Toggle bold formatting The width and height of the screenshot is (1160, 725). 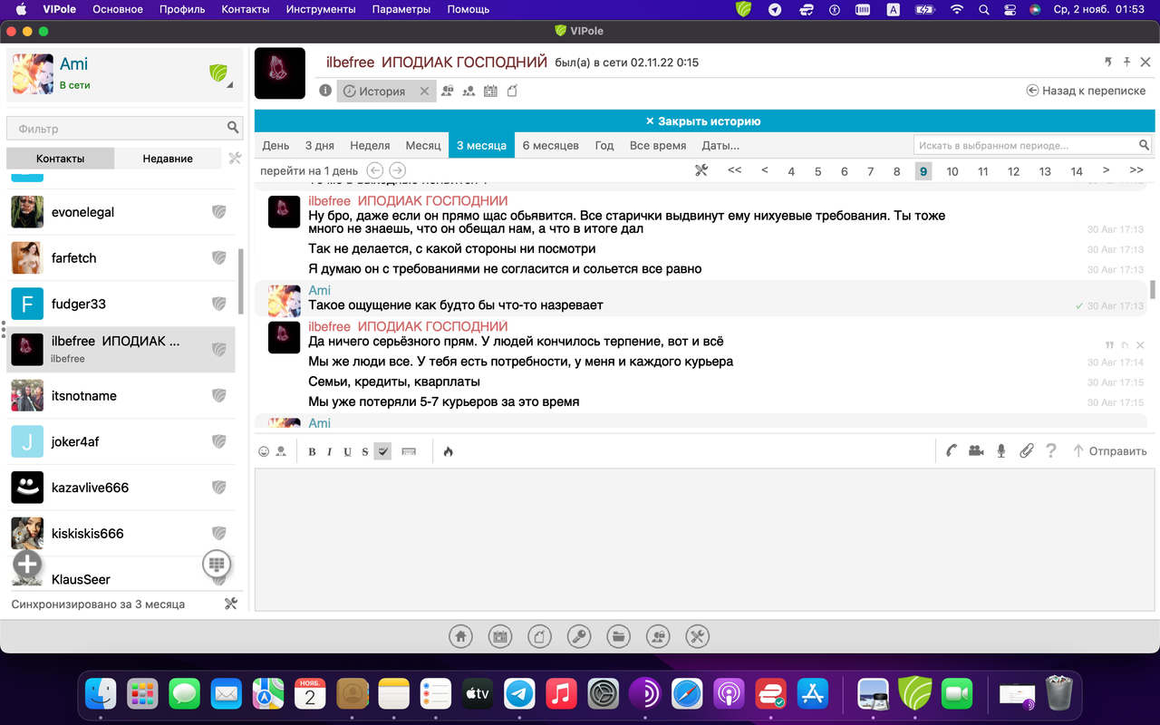(312, 451)
